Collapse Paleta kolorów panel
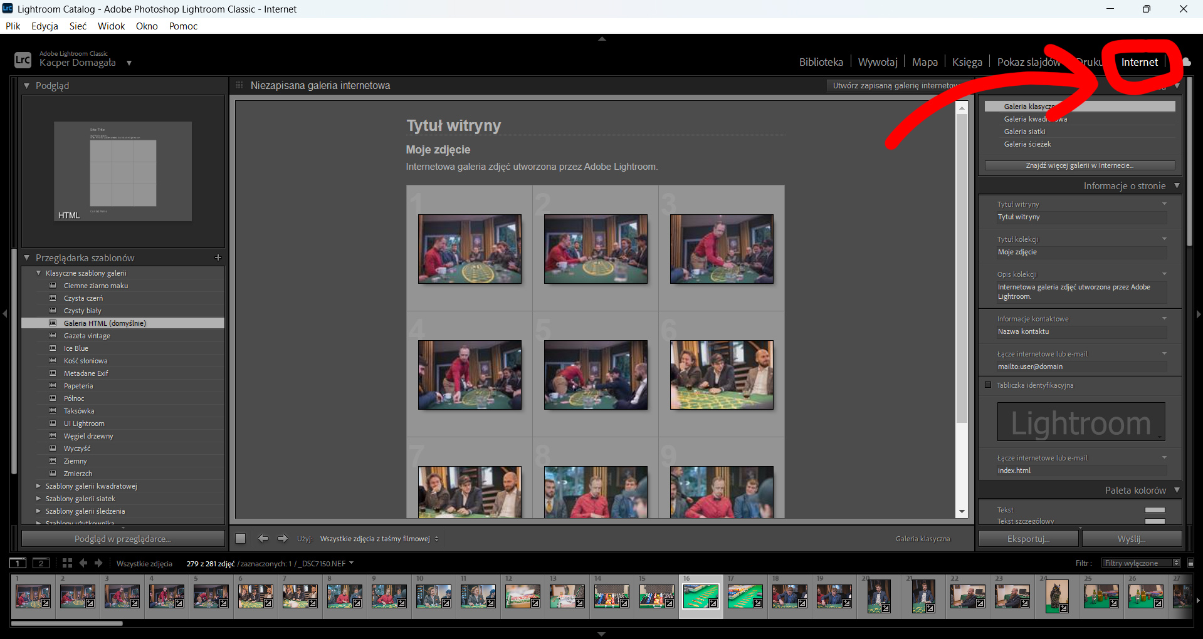This screenshot has width=1203, height=639. click(x=1177, y=490)
